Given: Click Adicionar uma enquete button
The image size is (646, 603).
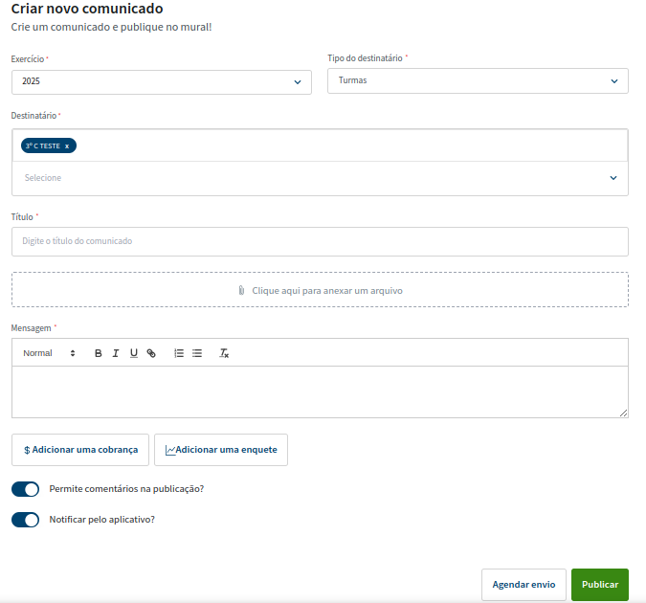Looking at the screenshot, I should (x=221, y=450).
